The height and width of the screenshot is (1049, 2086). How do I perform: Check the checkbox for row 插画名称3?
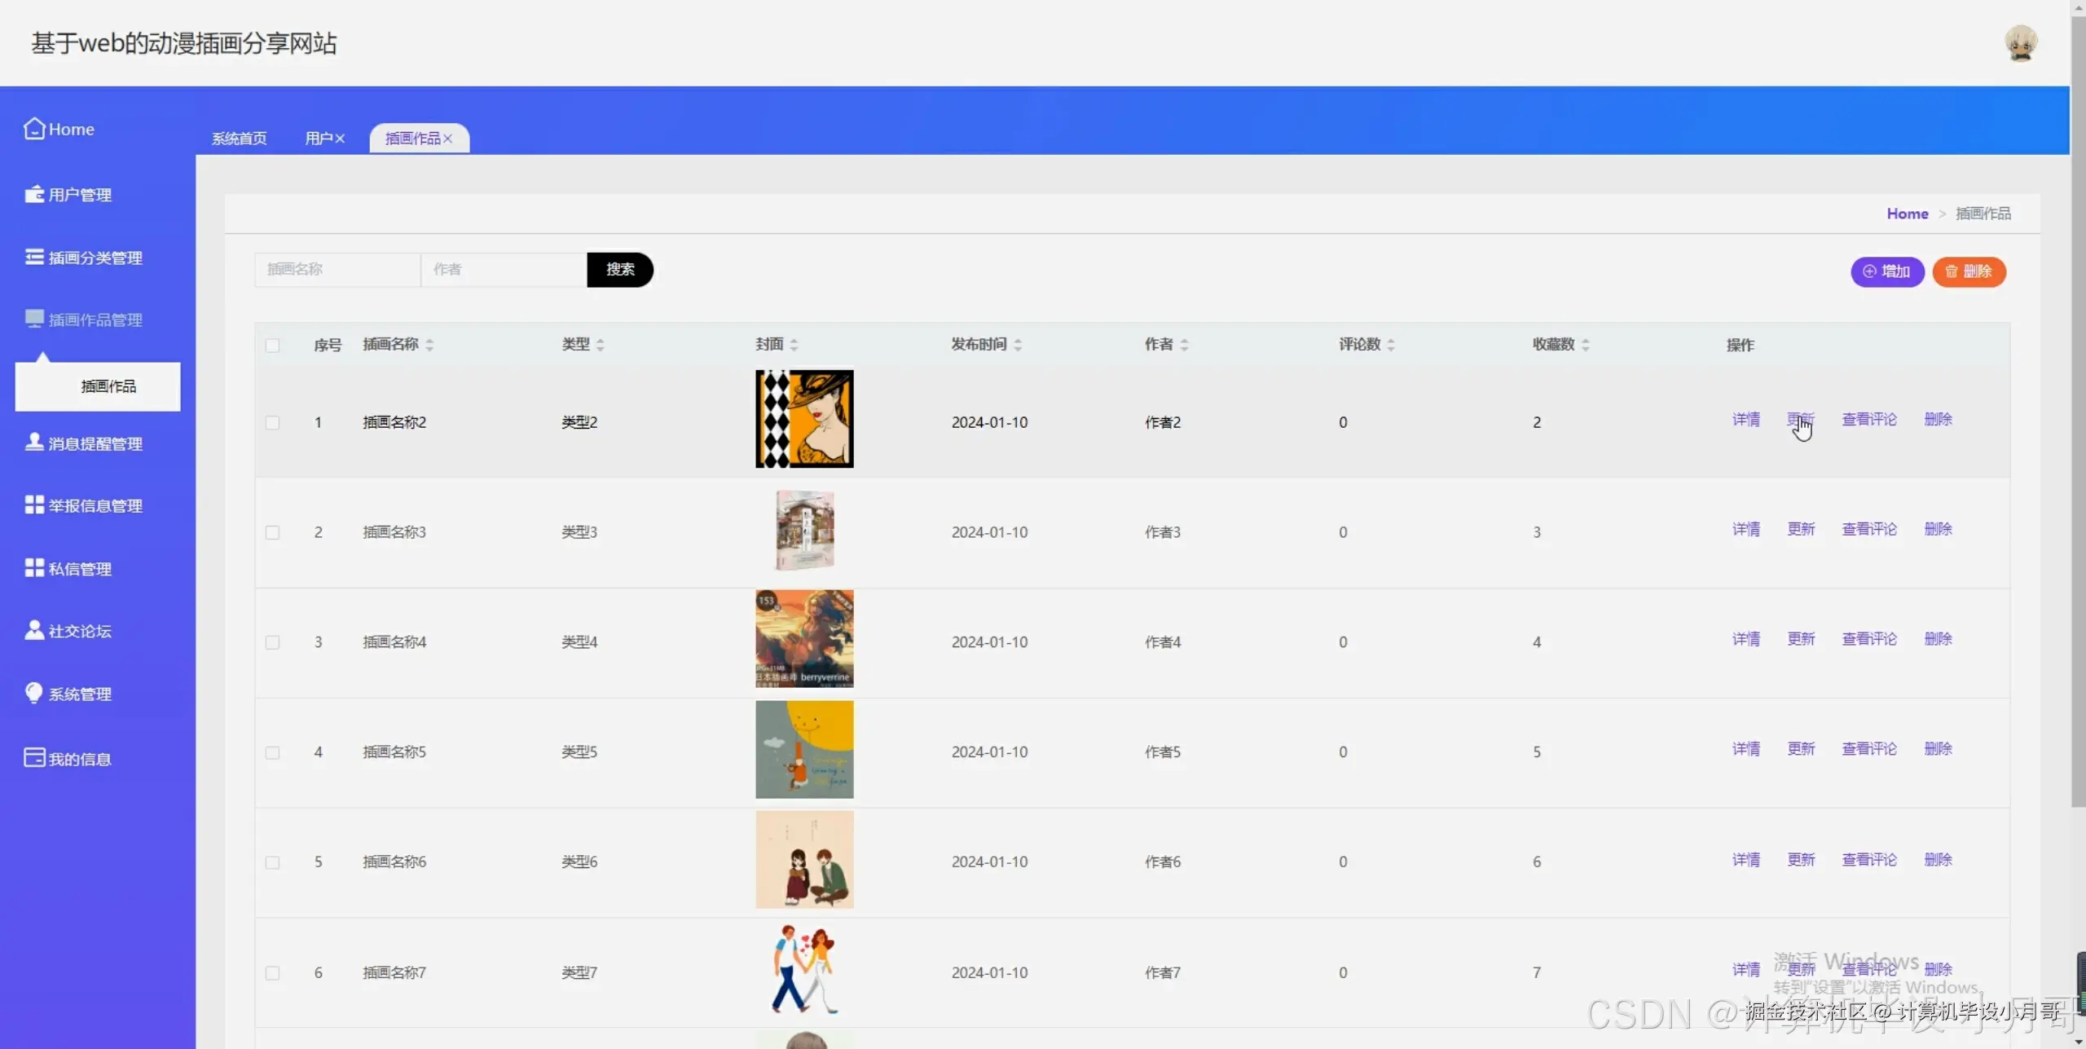[x=272, y=533]
